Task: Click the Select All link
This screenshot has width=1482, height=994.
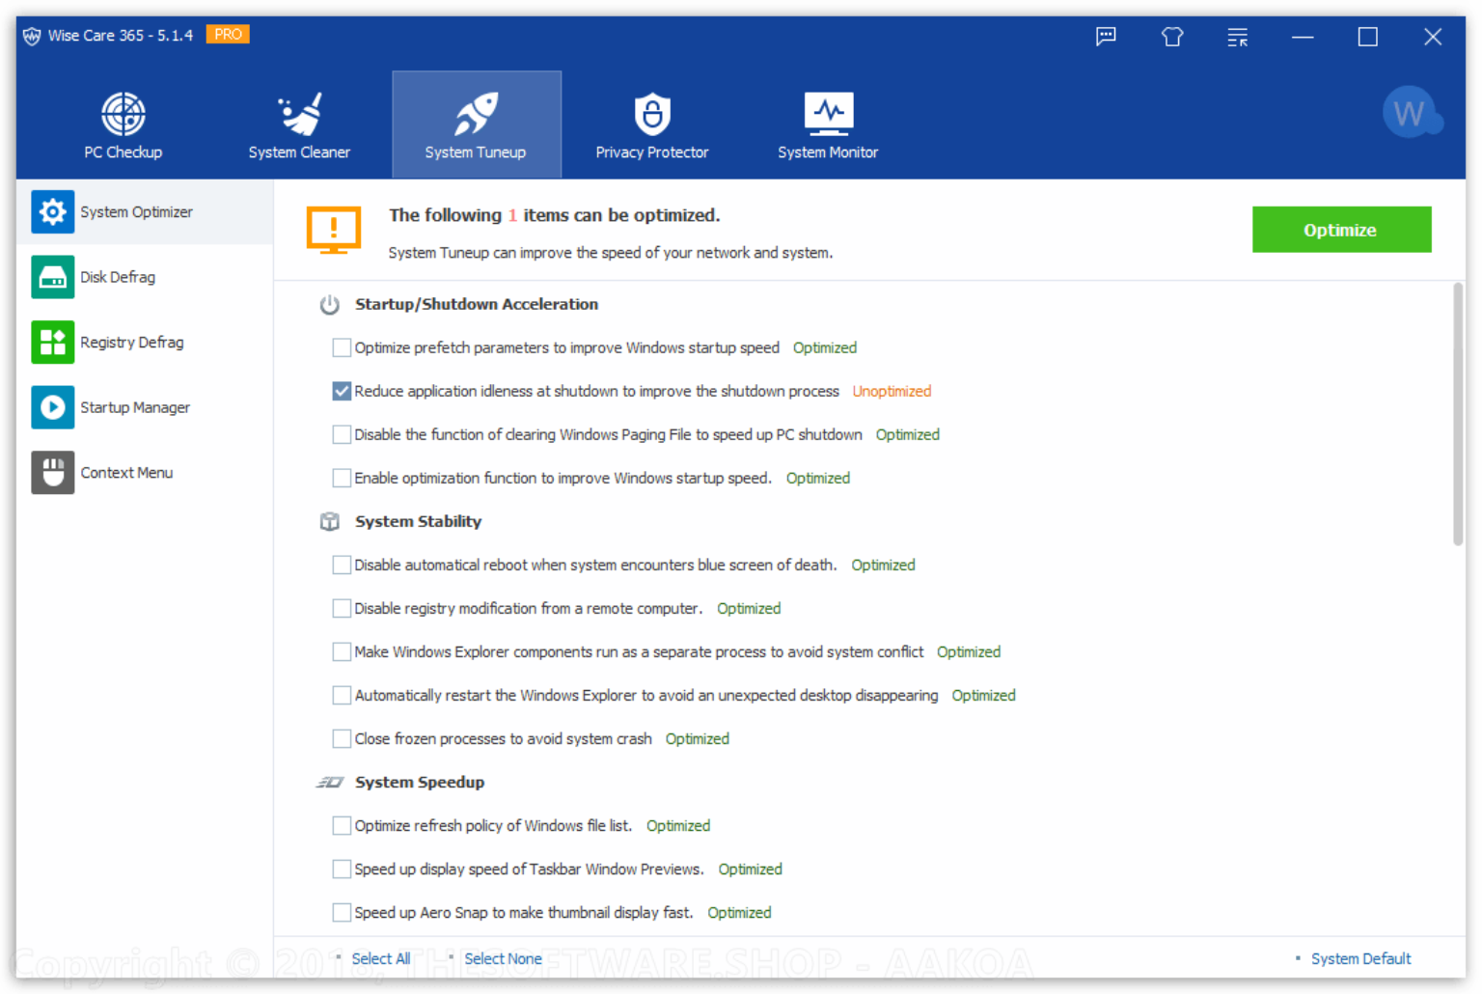Action: (x=381, y=958)
